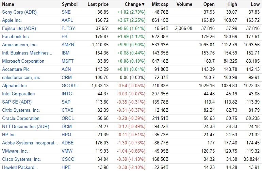Sort by the High column header
Image resolution: width=262 pixels, height=171 pixels.
click(x=232, y=4)
